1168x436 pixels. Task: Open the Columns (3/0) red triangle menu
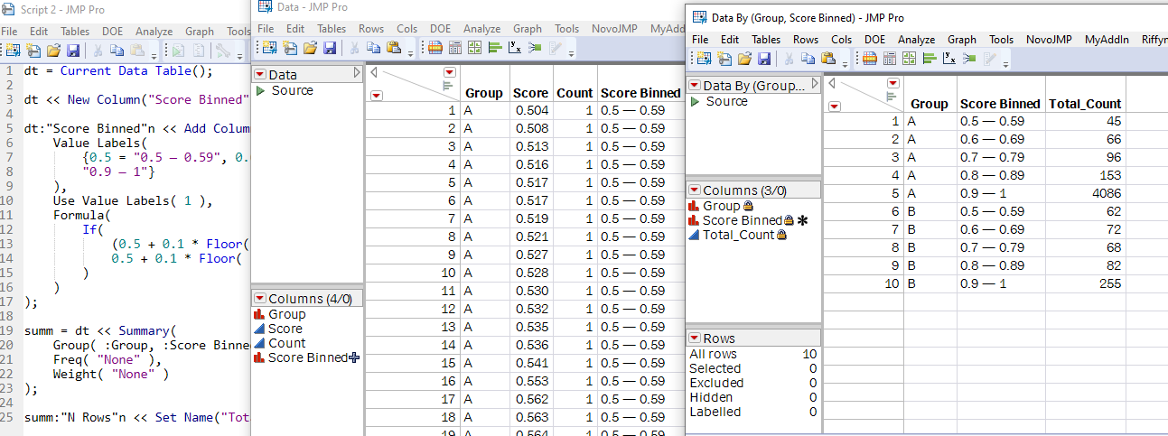(694, 190)
